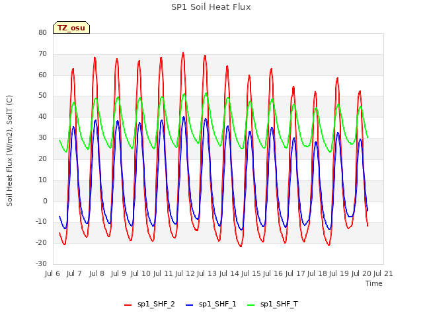Click the green sp1_SHF_T legend swatch

(x=251, y=305)
